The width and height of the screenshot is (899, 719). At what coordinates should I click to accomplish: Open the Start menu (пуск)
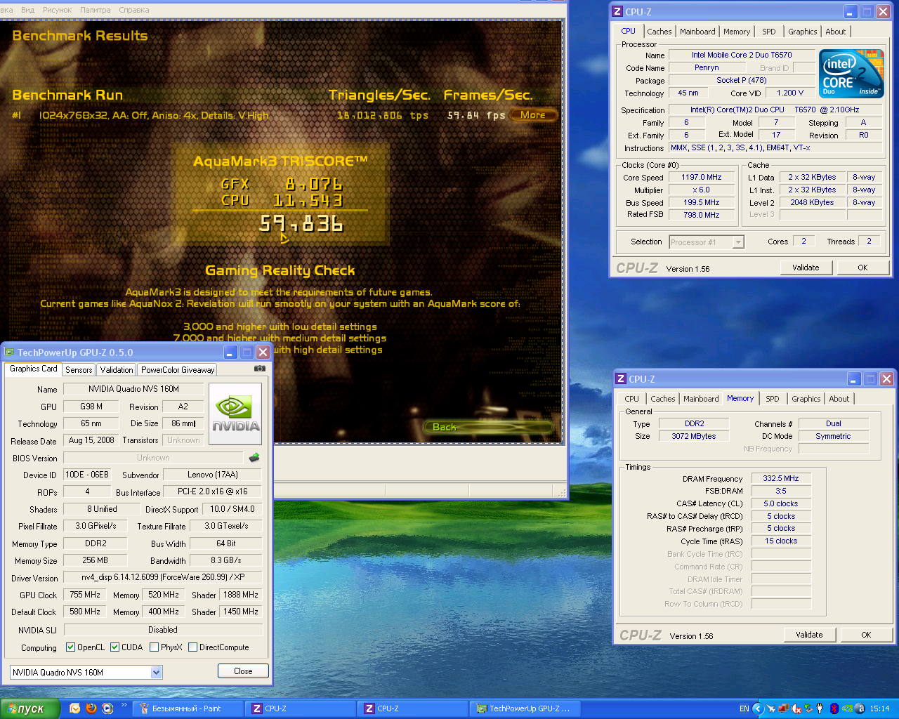pos(29,708)
